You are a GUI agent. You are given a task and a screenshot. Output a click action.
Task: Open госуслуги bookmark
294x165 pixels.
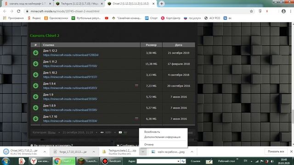pos(192,18)
